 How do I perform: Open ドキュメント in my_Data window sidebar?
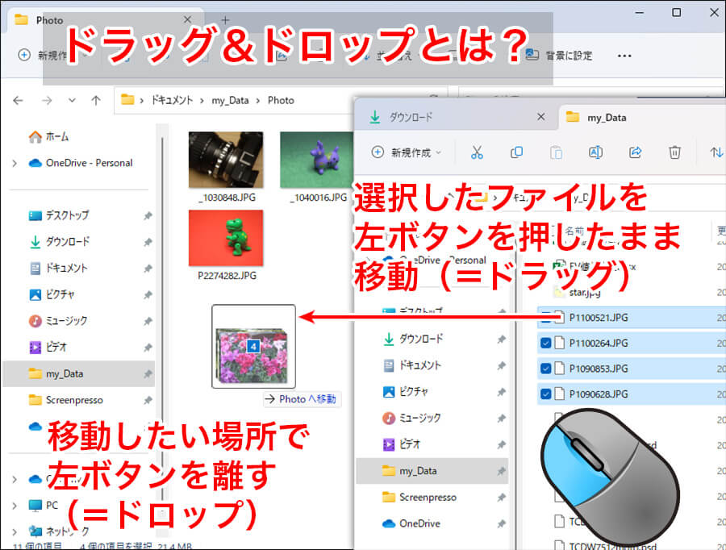tap(411, 365)
